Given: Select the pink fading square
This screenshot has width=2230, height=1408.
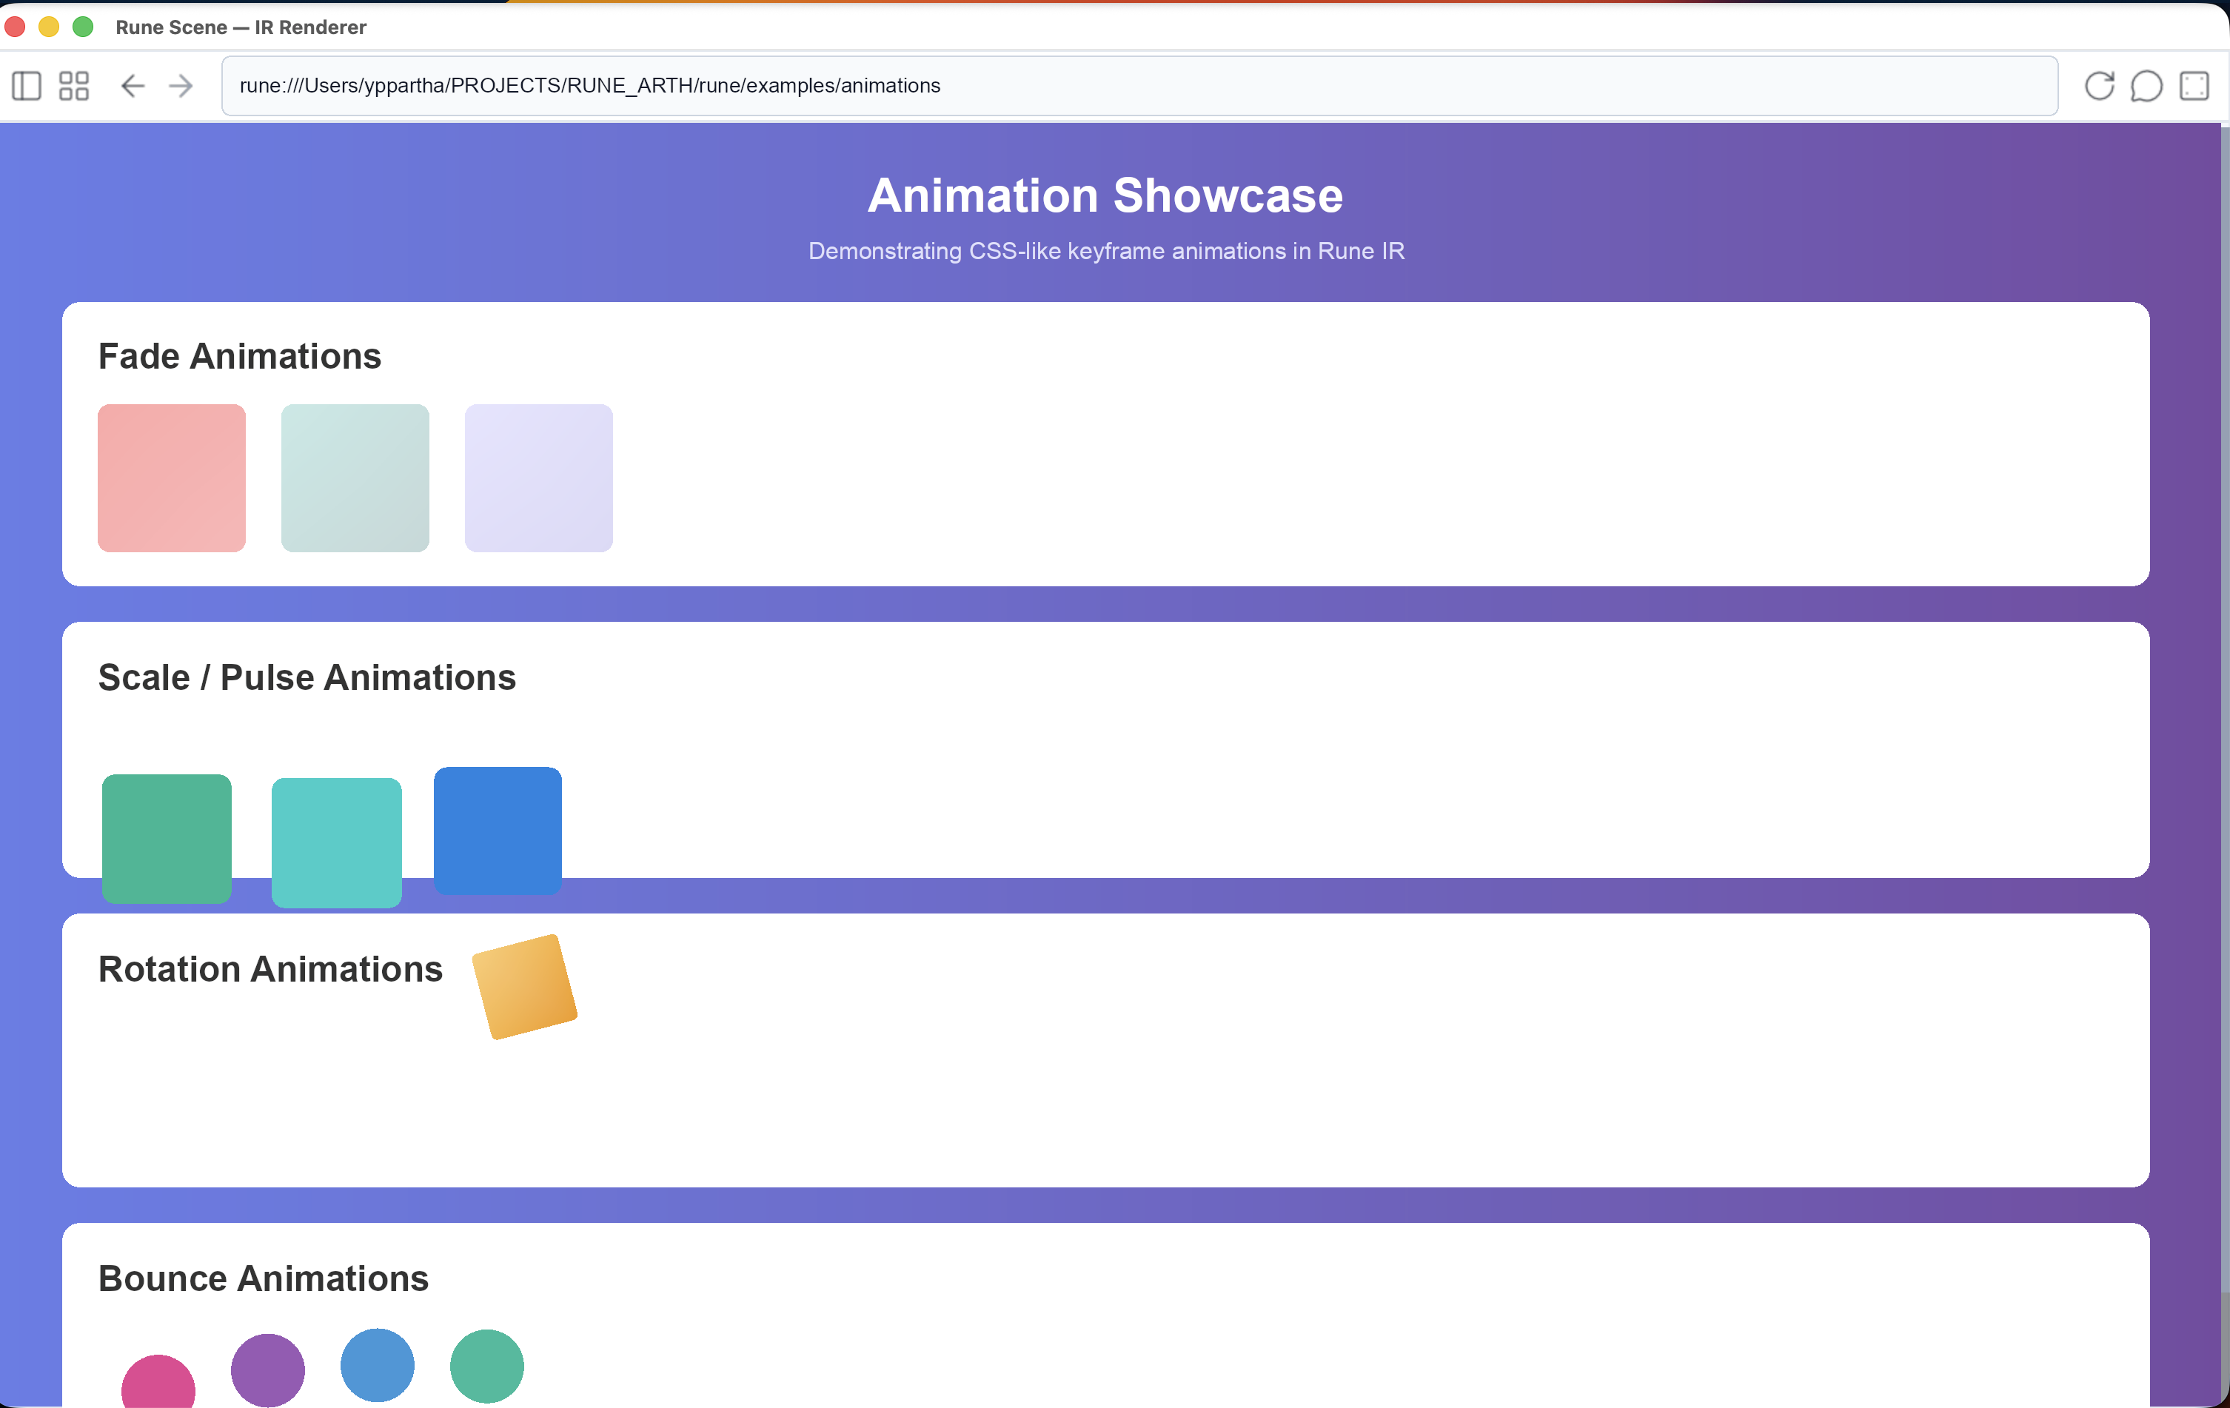Looking at the screenshot, I should 170,477.
